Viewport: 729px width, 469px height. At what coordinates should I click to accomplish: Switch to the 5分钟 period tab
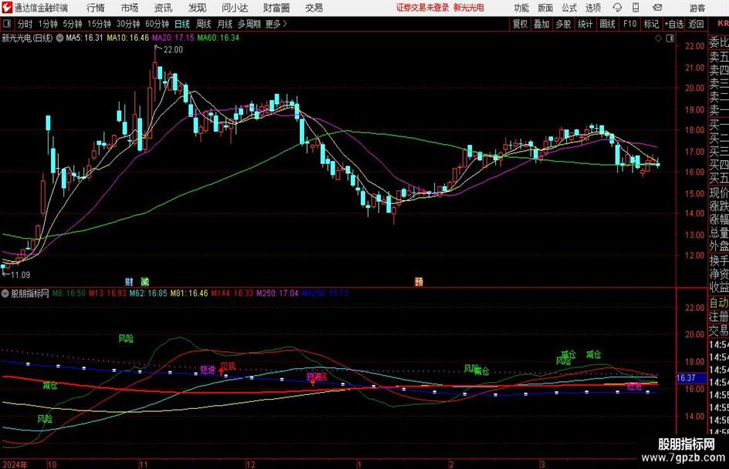pyautogui.click(x=72, y=24)
